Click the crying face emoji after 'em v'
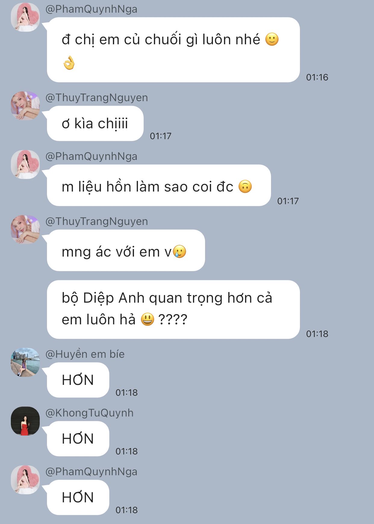The width and height of the screenshot is (374, 524). point(180,252)
